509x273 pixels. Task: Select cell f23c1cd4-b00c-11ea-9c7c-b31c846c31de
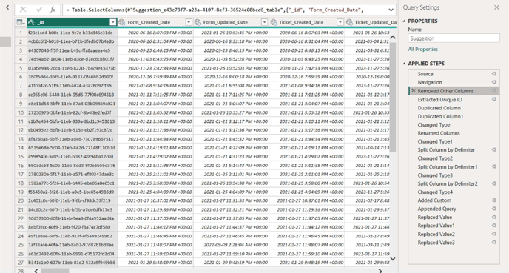click(x=72, y=33)
